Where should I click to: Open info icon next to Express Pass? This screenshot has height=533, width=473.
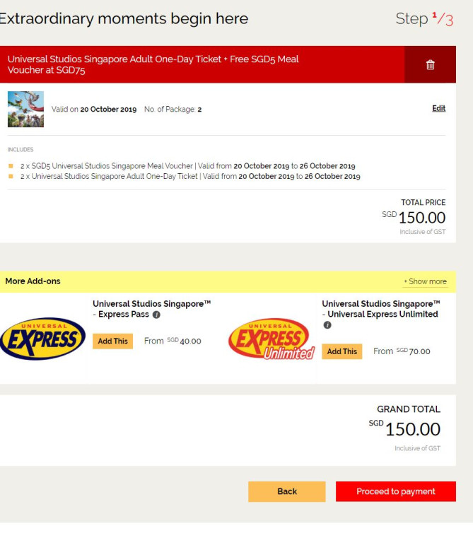(156, 315)
